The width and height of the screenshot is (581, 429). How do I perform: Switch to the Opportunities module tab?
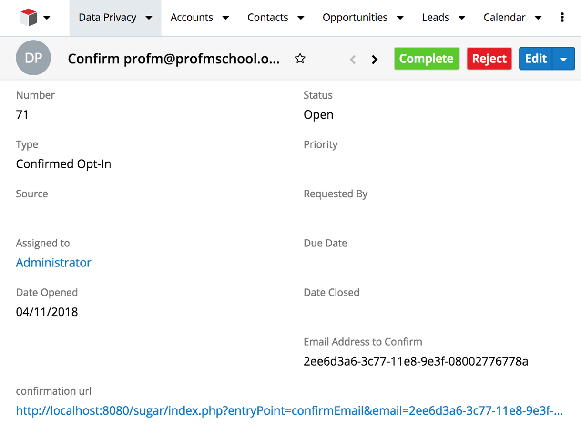tap(355, 18)
